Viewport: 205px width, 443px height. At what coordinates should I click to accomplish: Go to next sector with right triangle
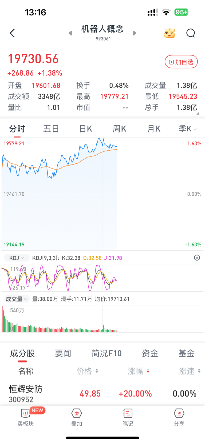pyautogui.click(x=135, y=33)
